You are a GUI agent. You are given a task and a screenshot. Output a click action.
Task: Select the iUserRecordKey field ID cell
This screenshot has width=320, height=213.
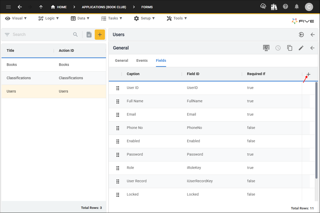pyautogui.click(x=200, y=181)
